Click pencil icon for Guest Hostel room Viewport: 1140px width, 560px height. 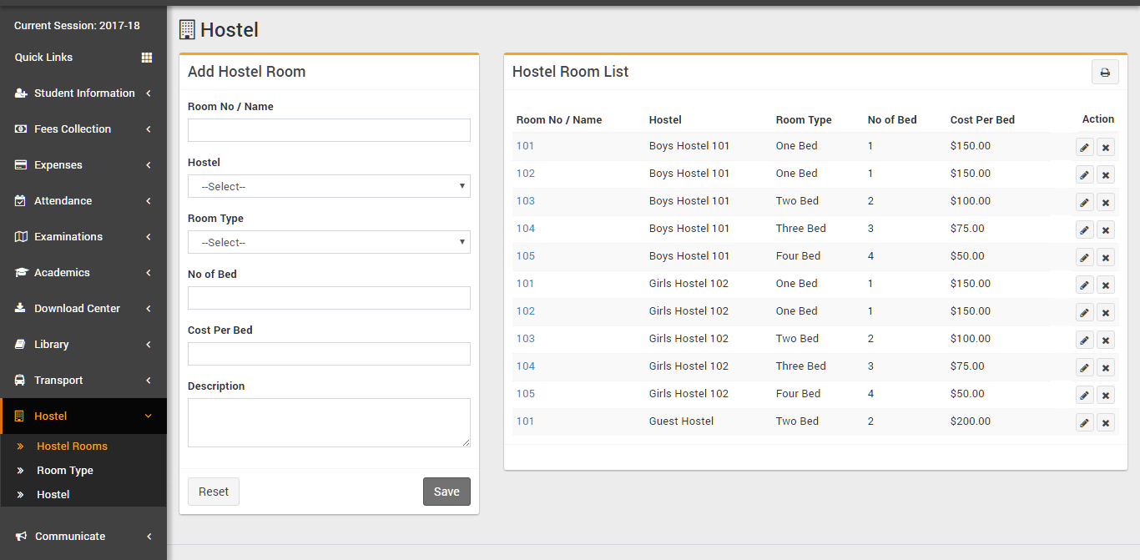coord(1084,422)
